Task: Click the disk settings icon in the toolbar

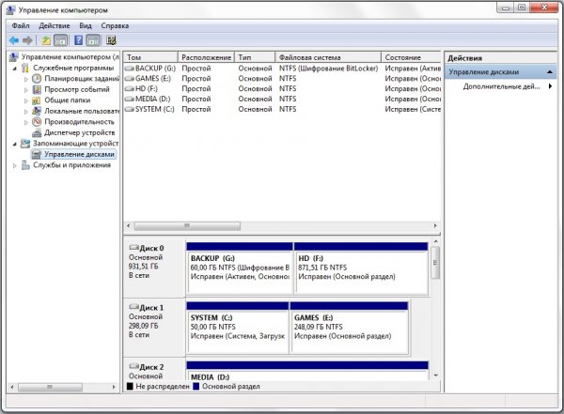Action: (x=111, y=40)
